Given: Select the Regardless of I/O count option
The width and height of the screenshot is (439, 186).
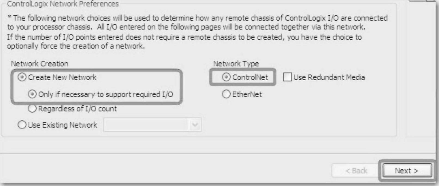Looking at the screenshot, I should (32, 109).
